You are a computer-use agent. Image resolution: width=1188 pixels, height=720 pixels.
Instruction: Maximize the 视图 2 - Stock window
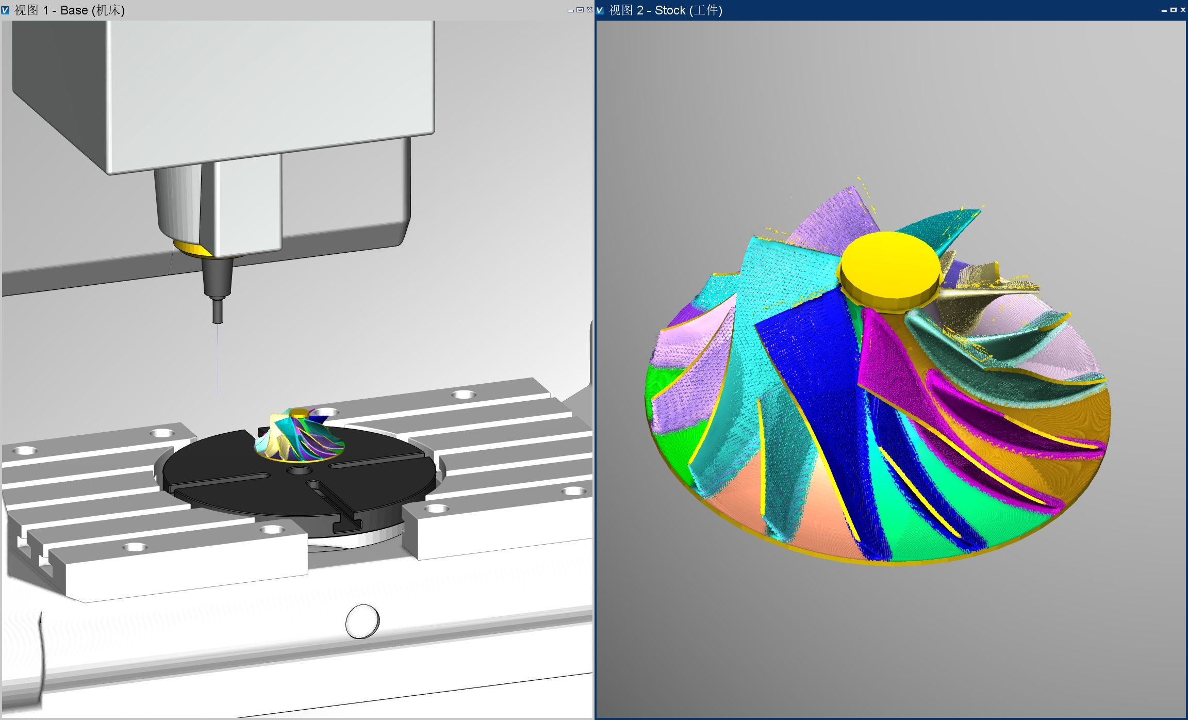[1174, 10]
